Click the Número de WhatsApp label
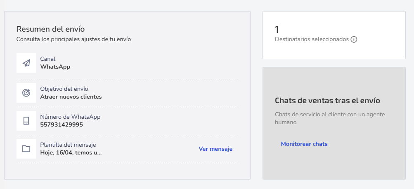 [x=70, y=117]
